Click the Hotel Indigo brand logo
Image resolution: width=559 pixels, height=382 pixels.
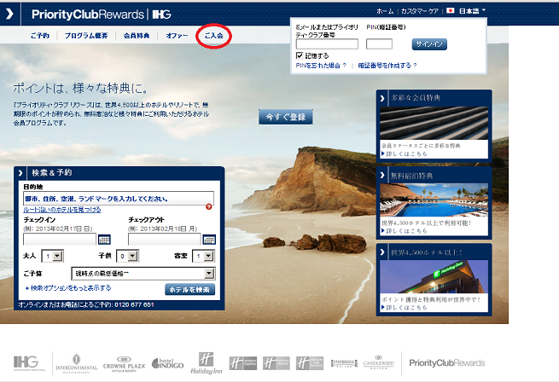coord(167,363)
